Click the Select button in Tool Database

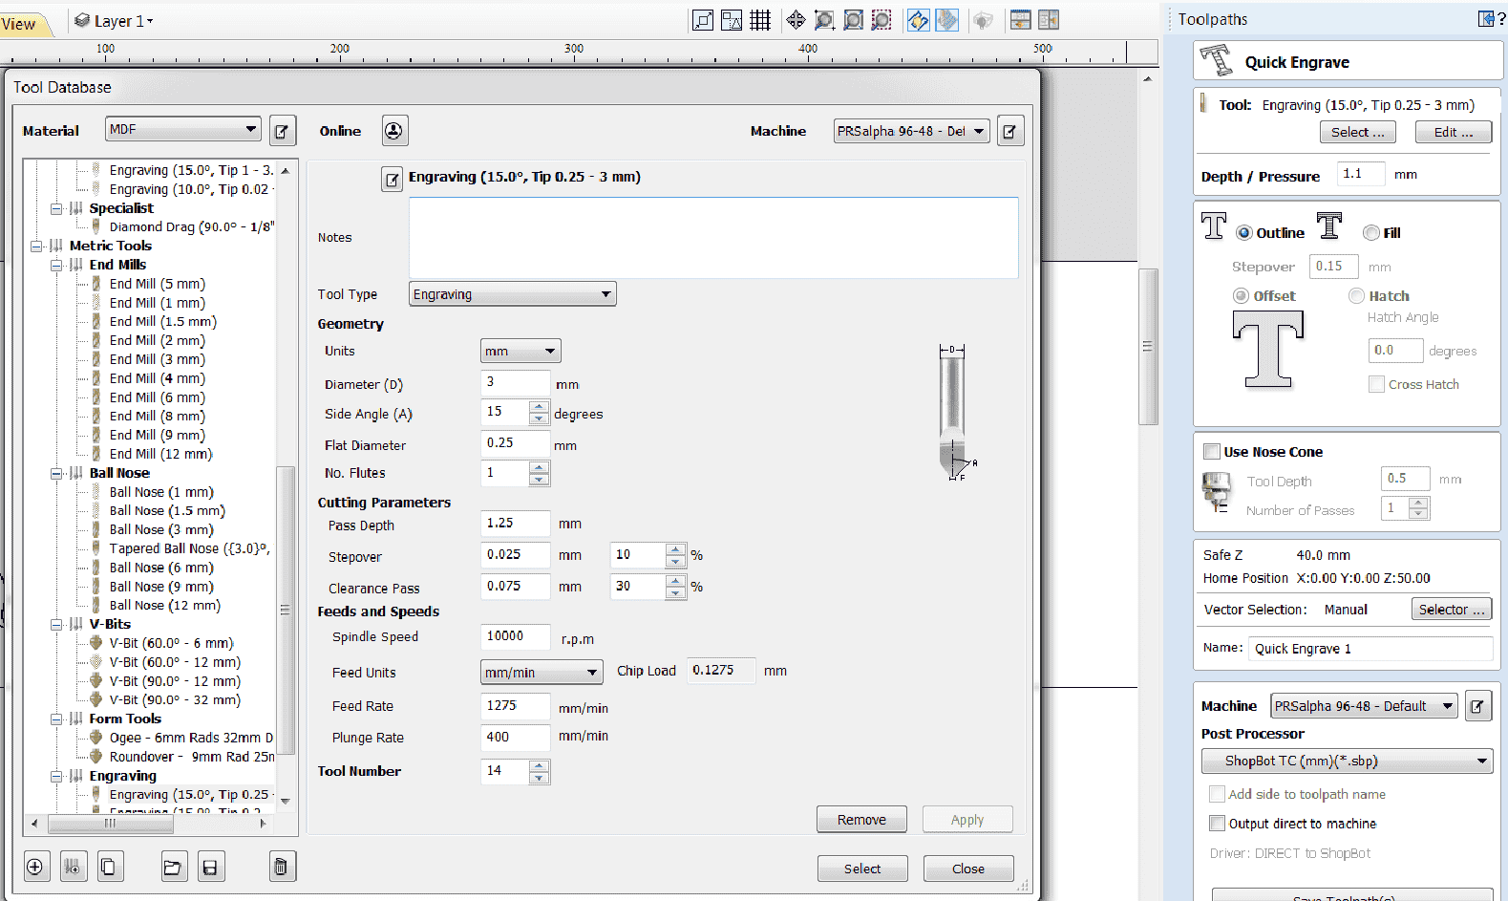(862, 869)
